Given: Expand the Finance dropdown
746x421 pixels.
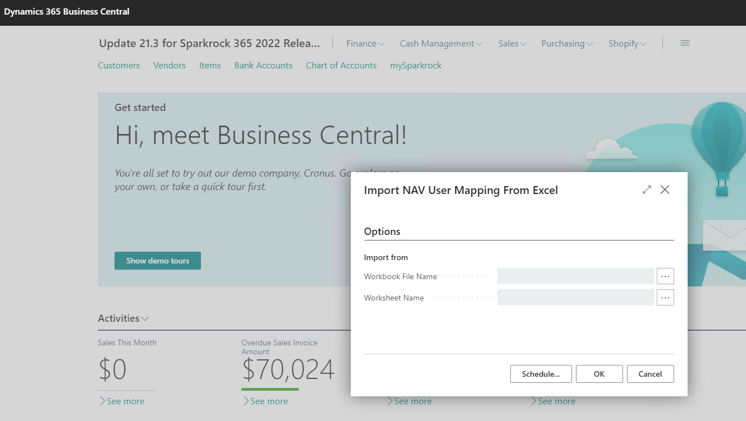Looking at the screenshot, I should 365,43.
